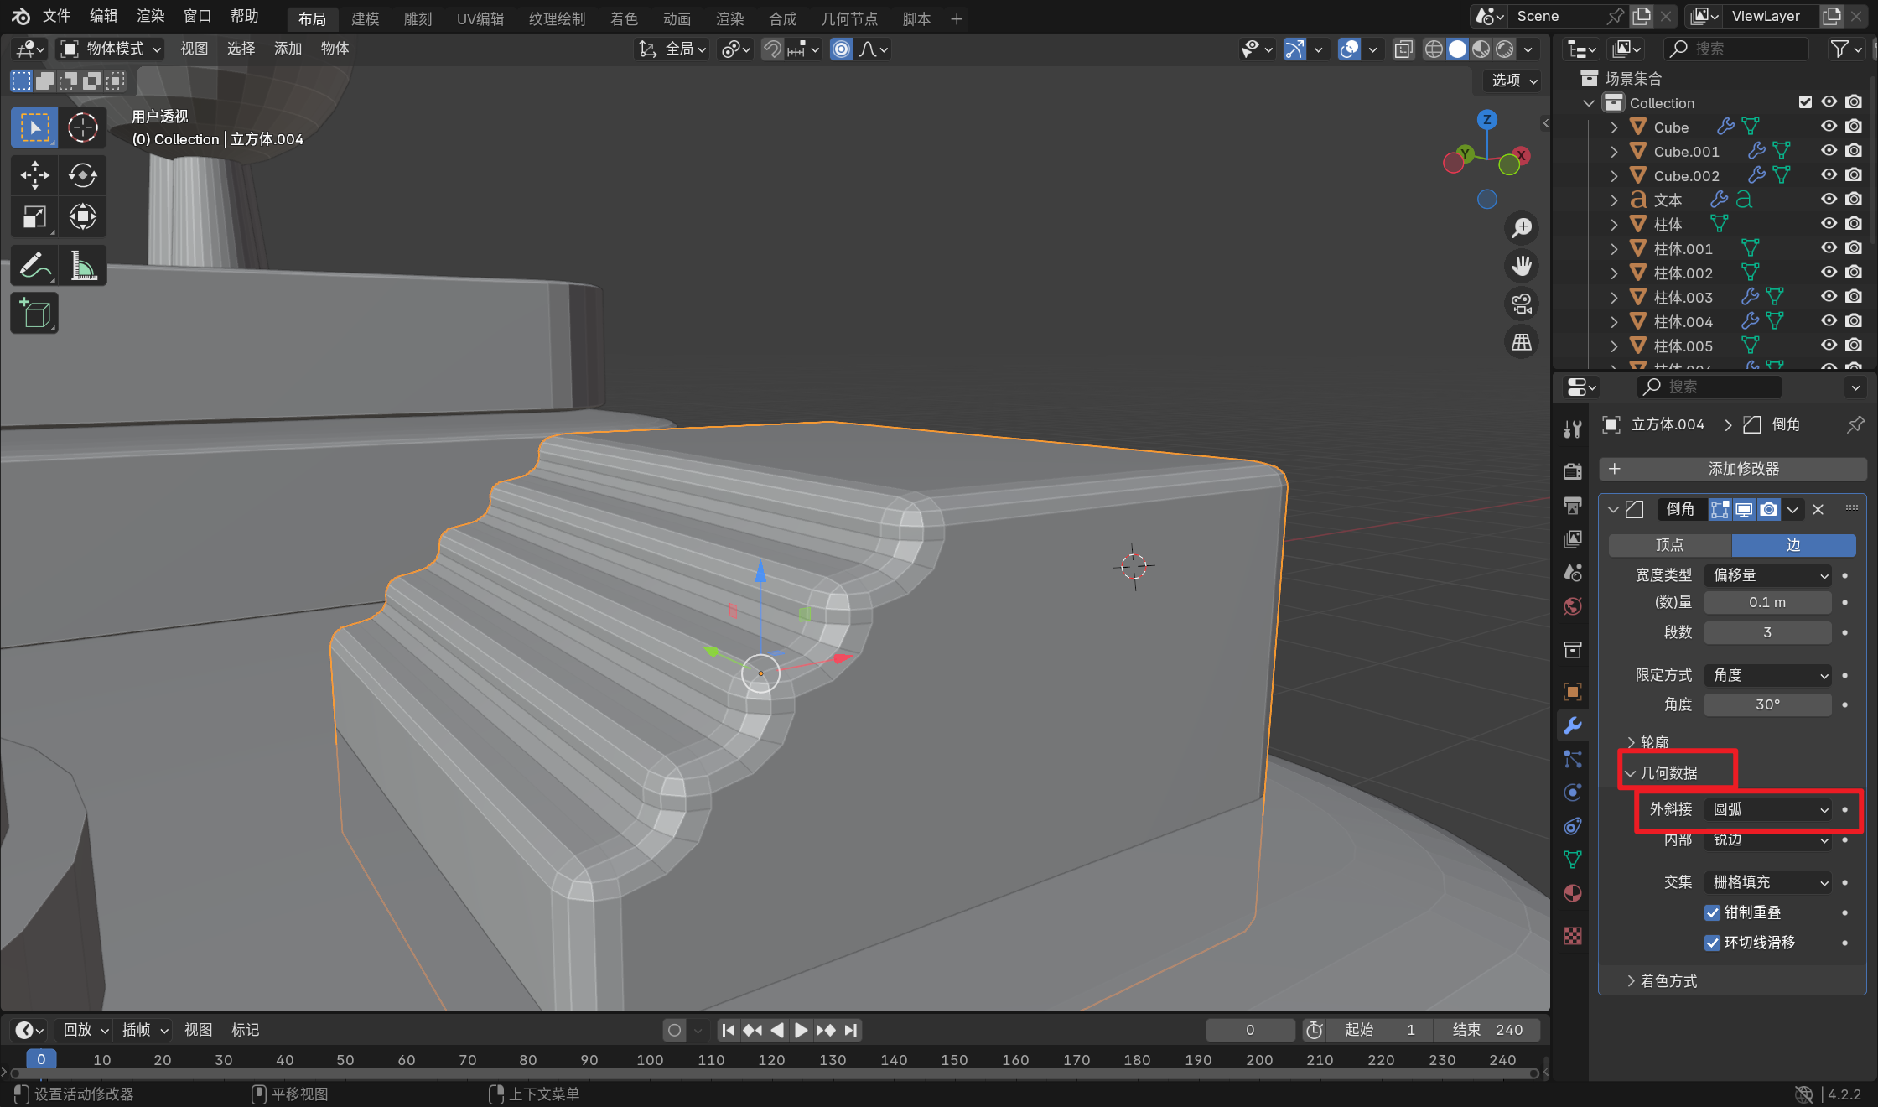
Task: Uncheck the 钳制重叠 checkbox
Action: point(1712,912)
